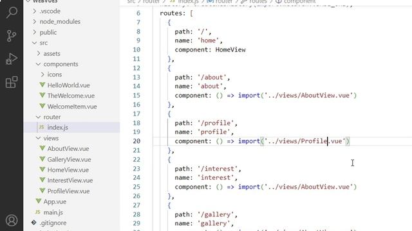
Task: Open ProfileView.vue file
Action: point(68,191)
